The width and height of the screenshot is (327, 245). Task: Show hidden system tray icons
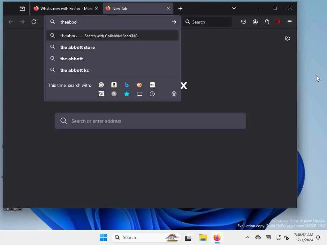[x=247, y=237]
